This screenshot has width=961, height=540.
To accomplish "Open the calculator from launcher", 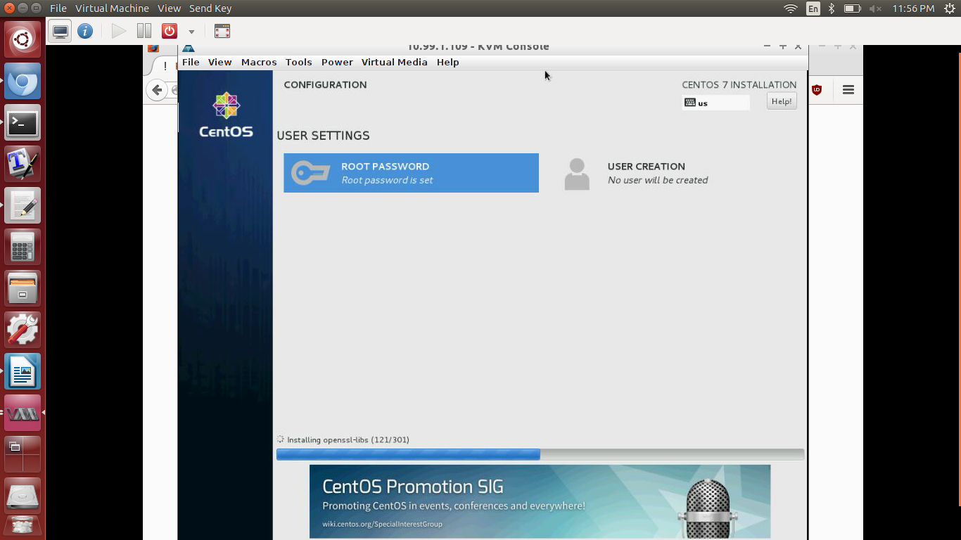I will click(x=23, y=247).
